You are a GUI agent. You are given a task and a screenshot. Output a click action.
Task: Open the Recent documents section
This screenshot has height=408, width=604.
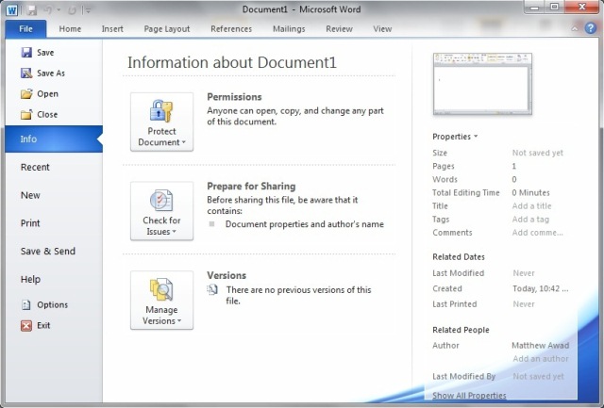35,167
